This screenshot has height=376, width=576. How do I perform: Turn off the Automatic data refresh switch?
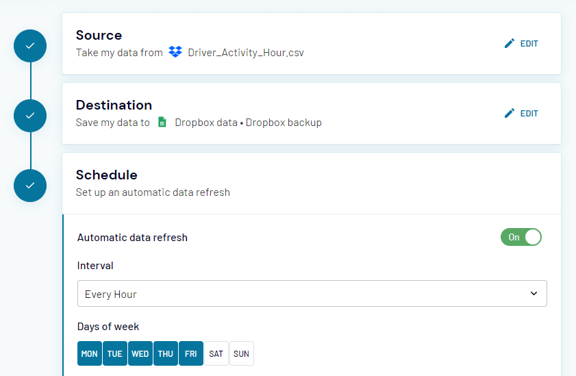[521, 237]
